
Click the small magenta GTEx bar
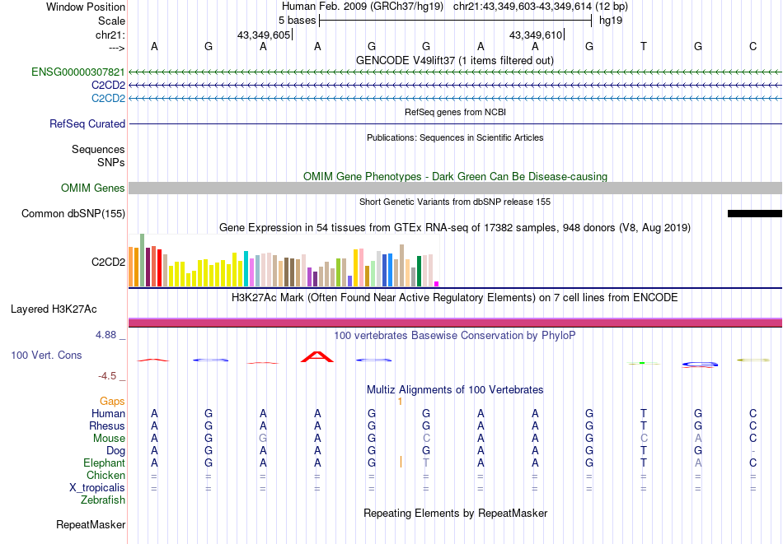437,284
